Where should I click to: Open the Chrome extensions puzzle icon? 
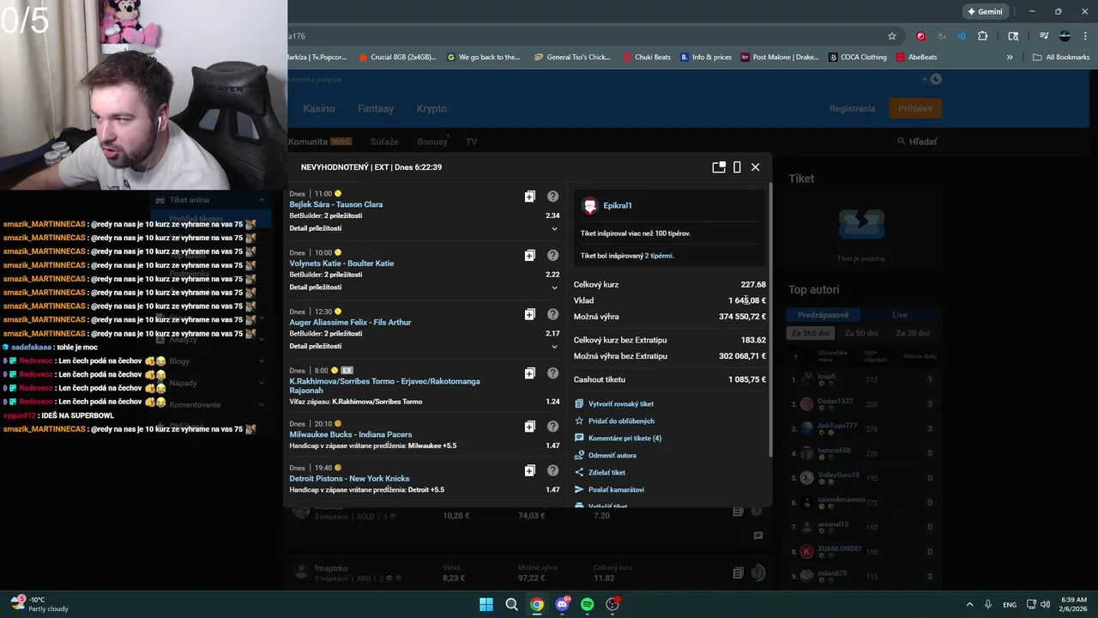[x=983, y=36]
